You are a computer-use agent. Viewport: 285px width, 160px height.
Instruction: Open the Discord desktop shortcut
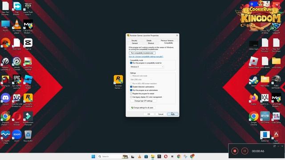click(x=5, y=99)
